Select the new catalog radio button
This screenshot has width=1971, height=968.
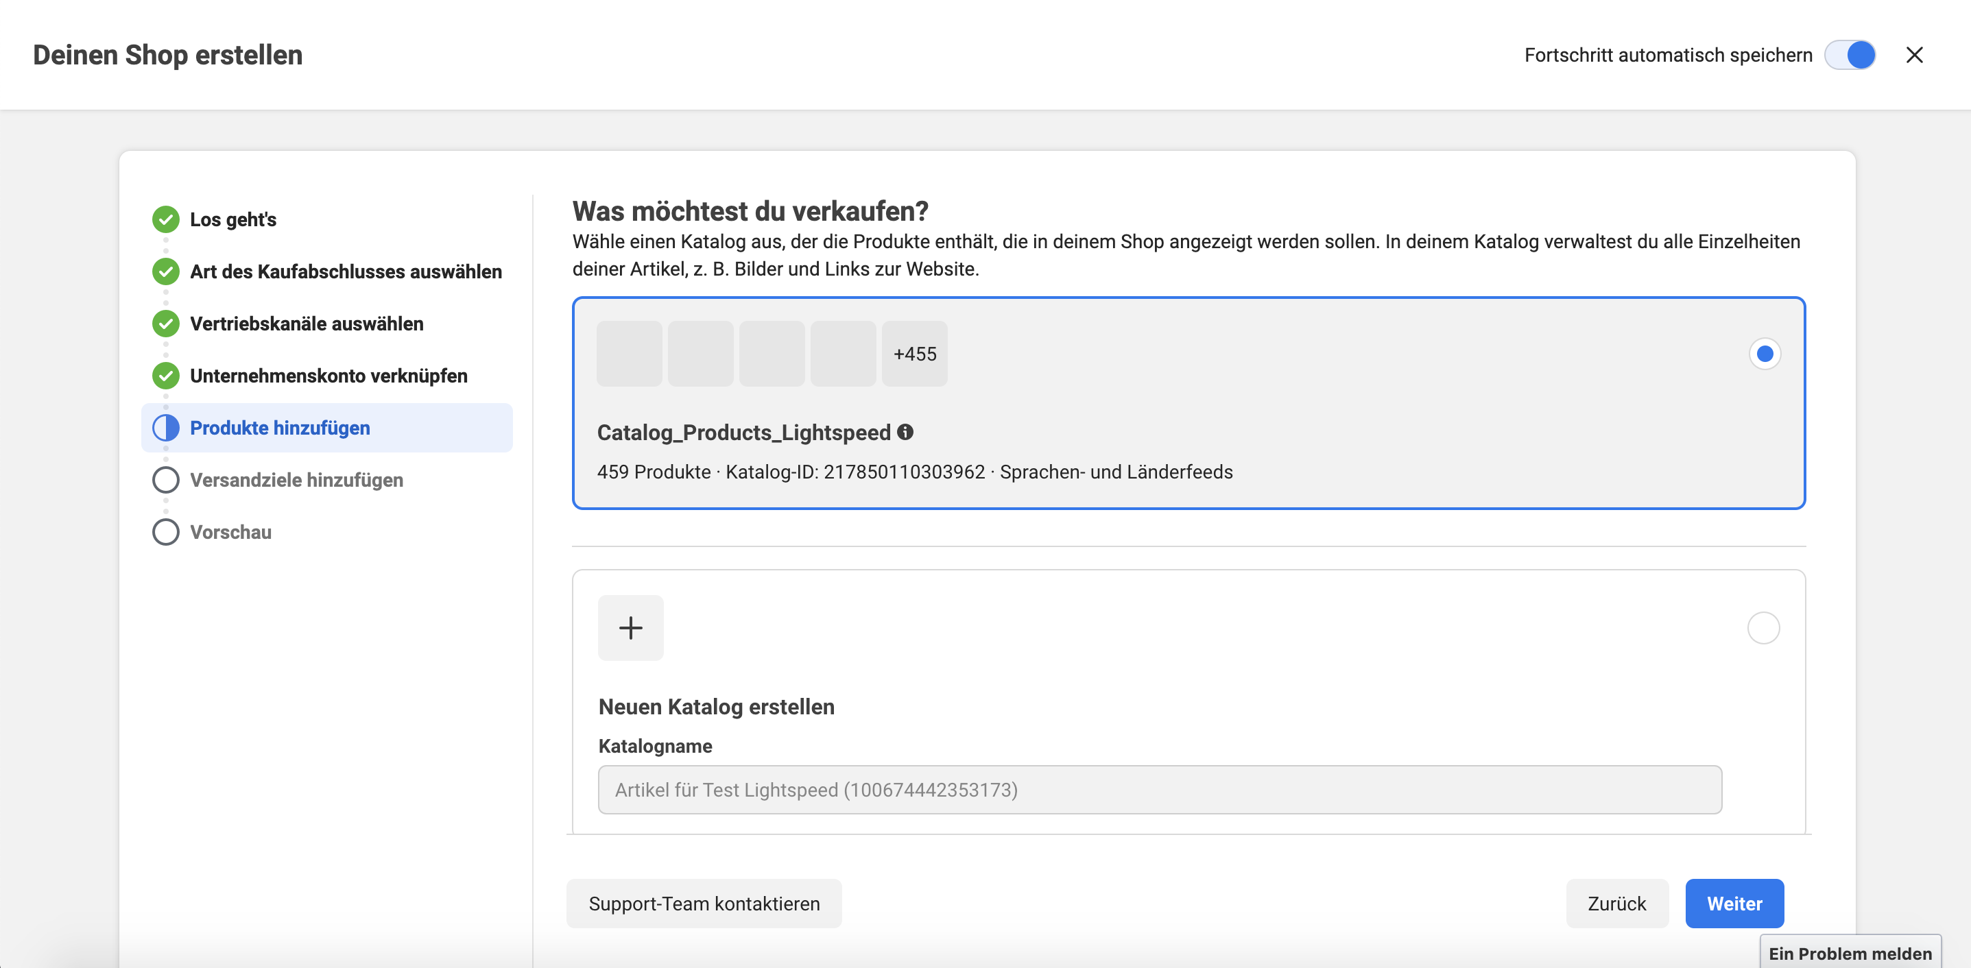[x=1763, y=628]
